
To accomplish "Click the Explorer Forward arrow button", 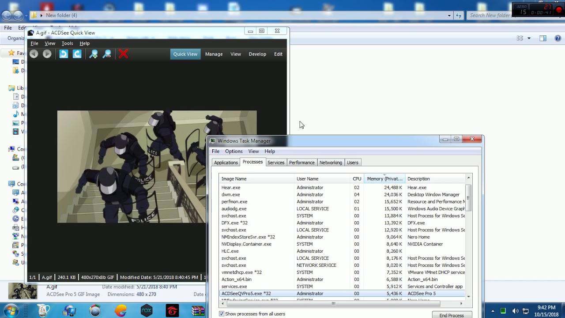I will click(18, 15).
